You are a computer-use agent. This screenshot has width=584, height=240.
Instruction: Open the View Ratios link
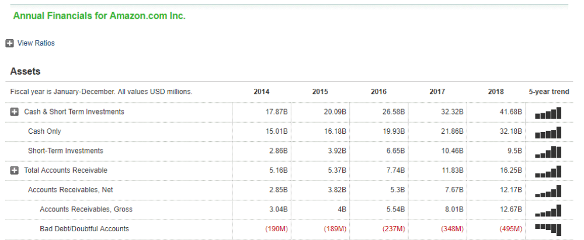pyautogui.click(x=36, y=43)
